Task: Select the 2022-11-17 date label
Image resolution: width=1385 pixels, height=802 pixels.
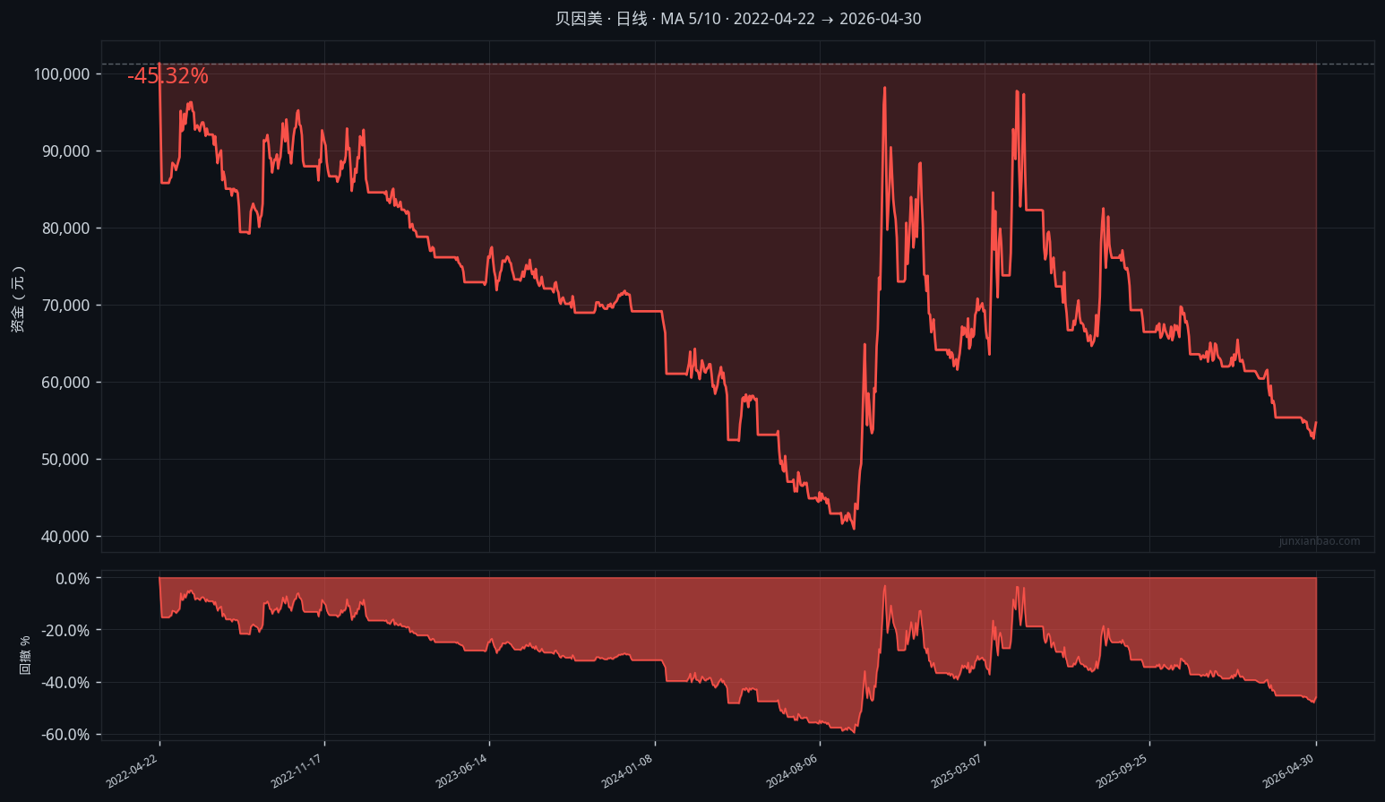Action: tap(297, 772)
